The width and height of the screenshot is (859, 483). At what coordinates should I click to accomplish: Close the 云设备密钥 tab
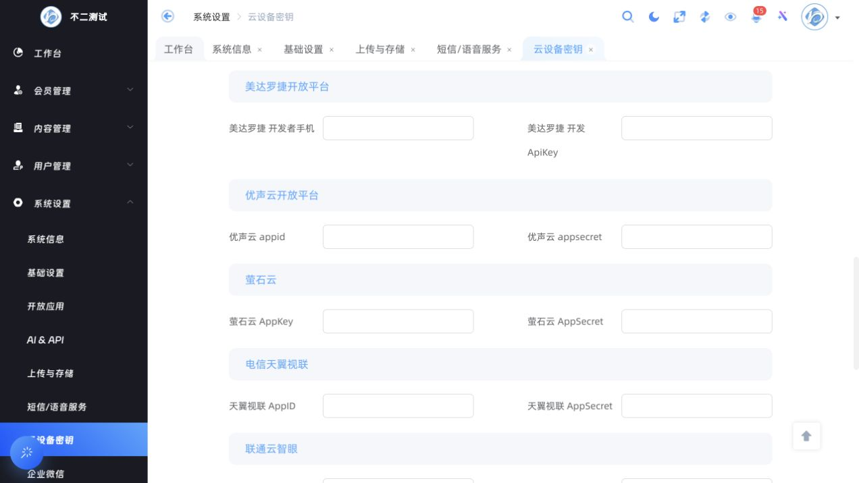pos(591,50)
